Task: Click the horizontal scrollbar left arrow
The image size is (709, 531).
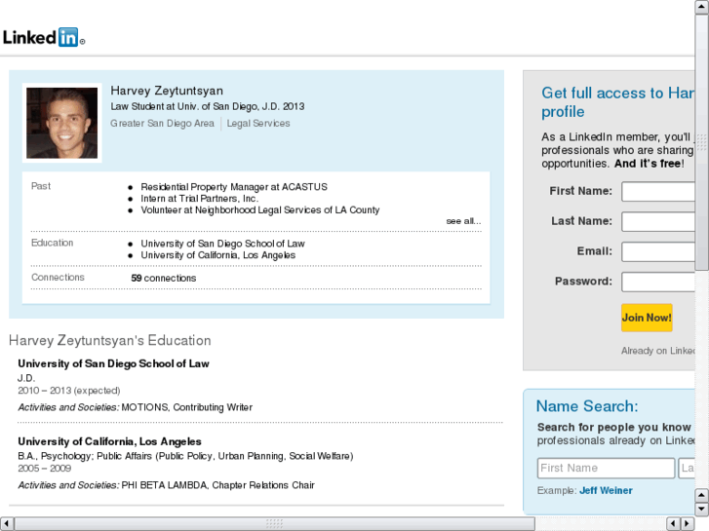Action: pos(7,524)
